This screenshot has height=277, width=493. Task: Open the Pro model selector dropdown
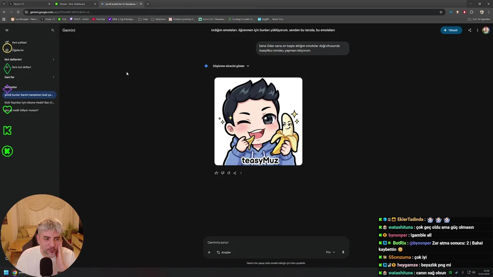tap(330, 252)
